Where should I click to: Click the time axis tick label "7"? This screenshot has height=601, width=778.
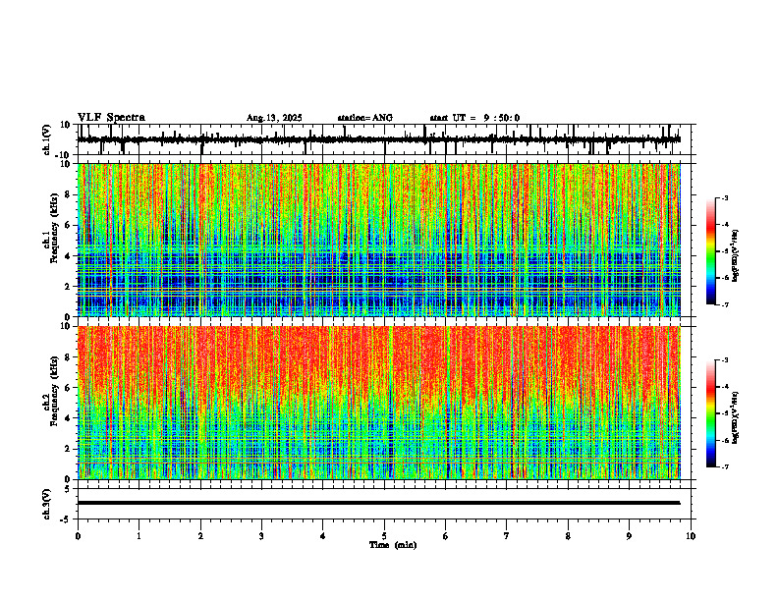pos(507,536)
